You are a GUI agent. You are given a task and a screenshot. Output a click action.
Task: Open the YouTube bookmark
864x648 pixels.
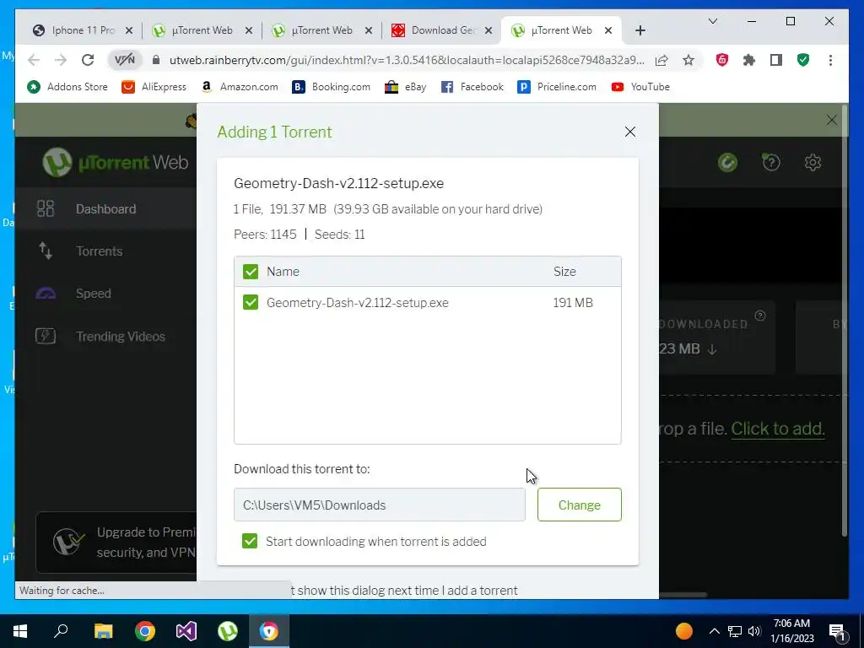(x=640, y=87)
